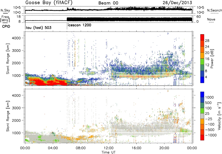This screenshot has height=154, width=222.
Task: Click '4000' on the power panel range axis
Action: pyautogui.click(x=16, y=38)
